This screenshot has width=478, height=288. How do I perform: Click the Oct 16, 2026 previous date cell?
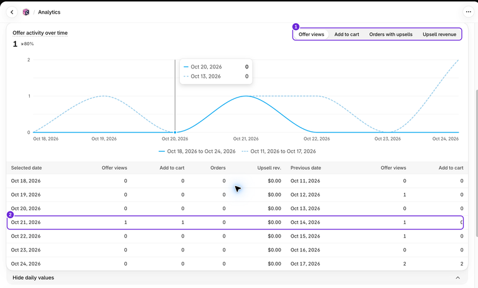(305, 250)
